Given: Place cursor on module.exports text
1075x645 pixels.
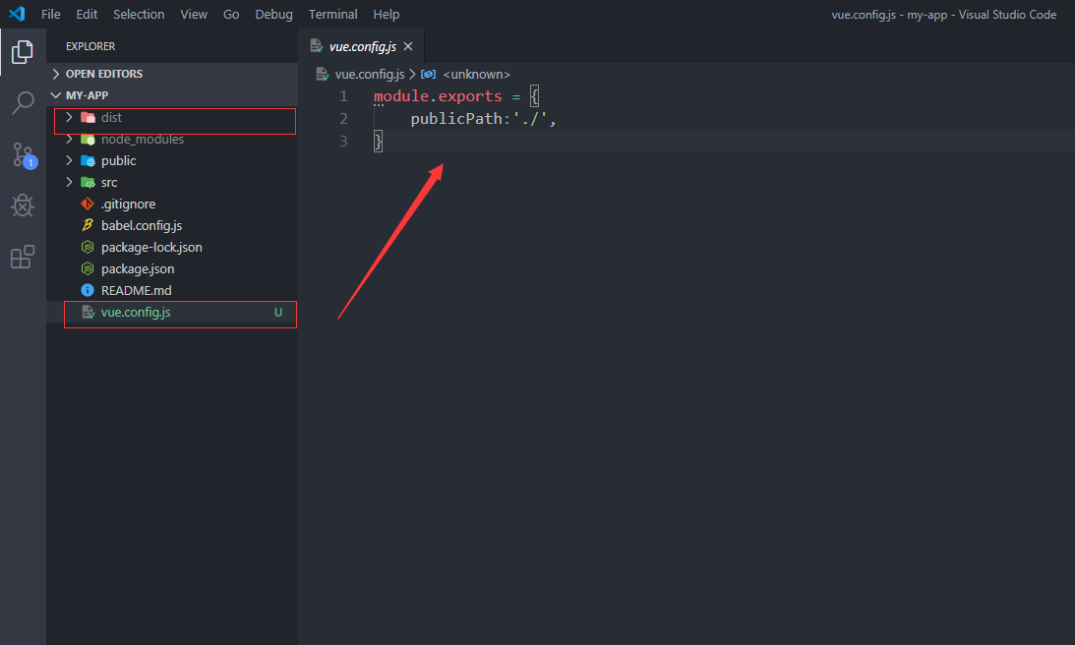Looking at the screenshot, I should pyautogui.click(x=438, y=96).
